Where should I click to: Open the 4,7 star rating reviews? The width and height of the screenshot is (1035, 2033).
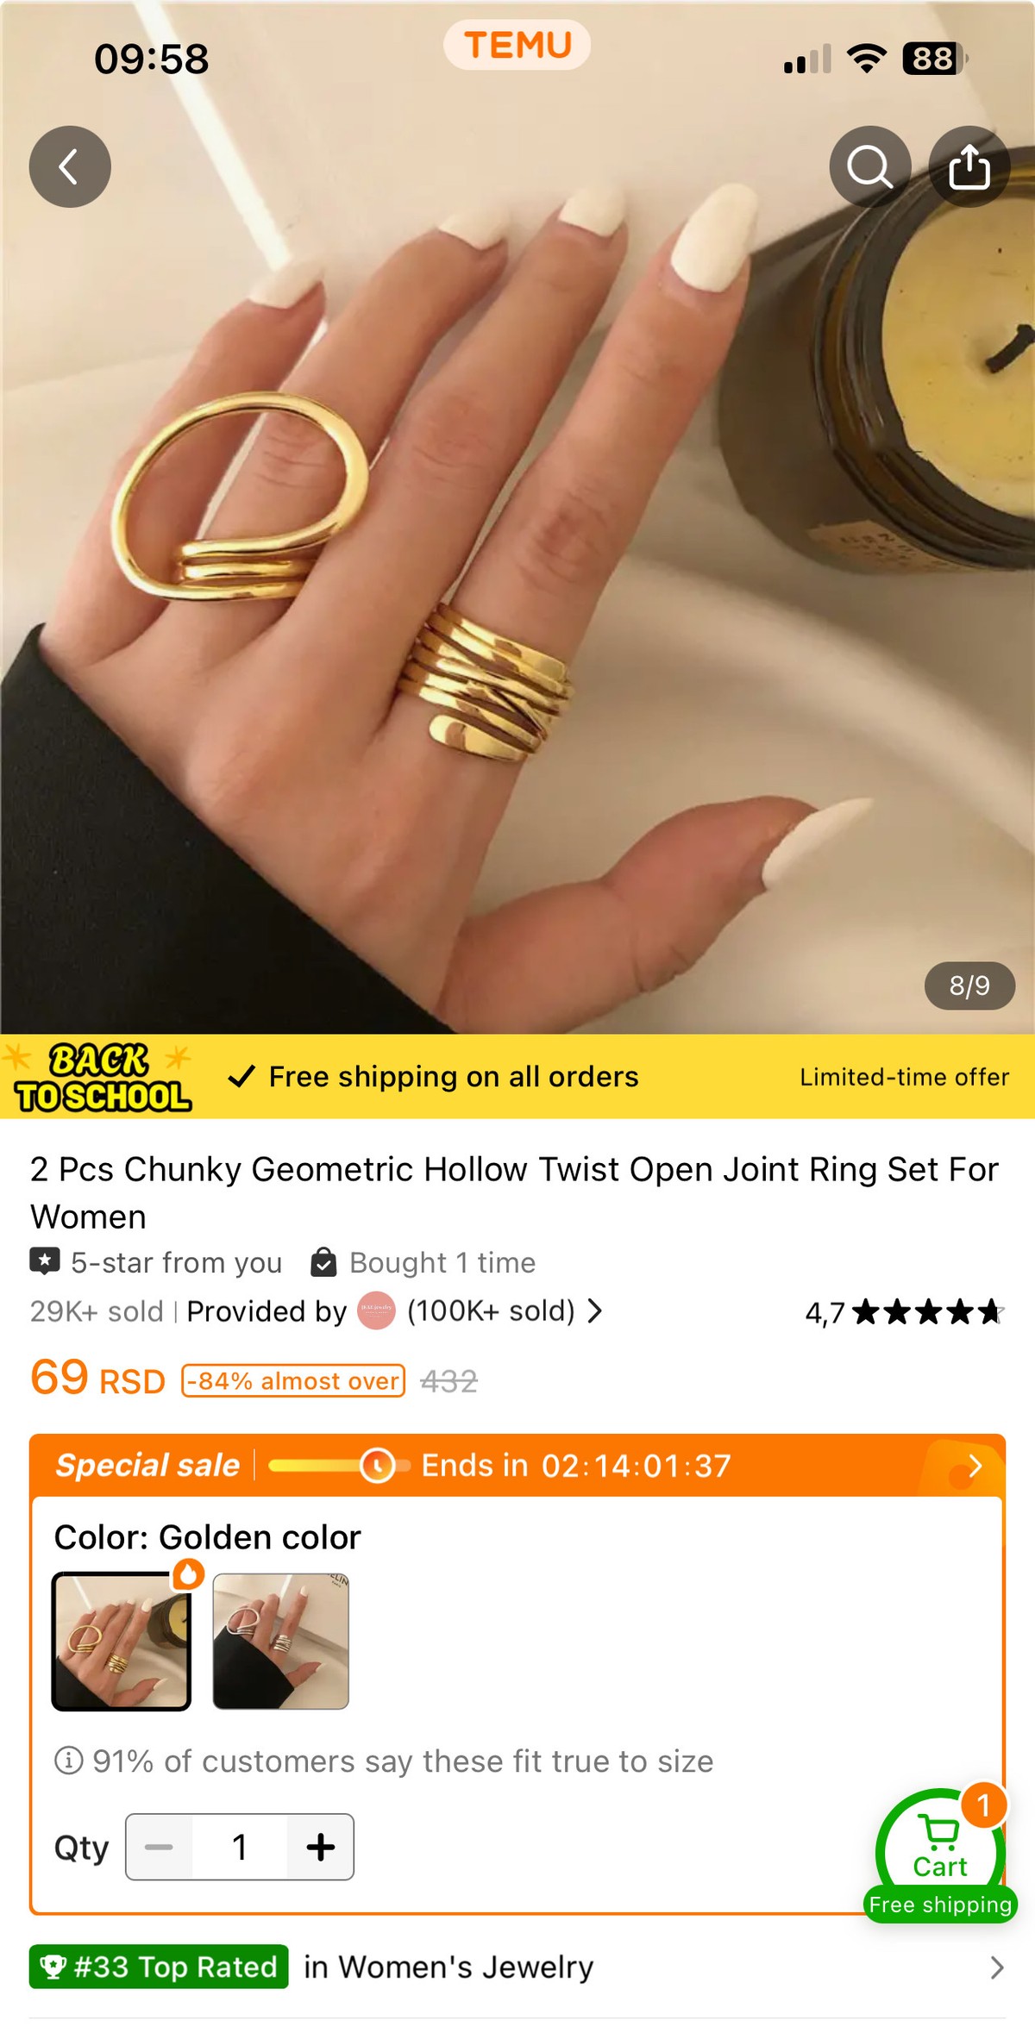905,1312
